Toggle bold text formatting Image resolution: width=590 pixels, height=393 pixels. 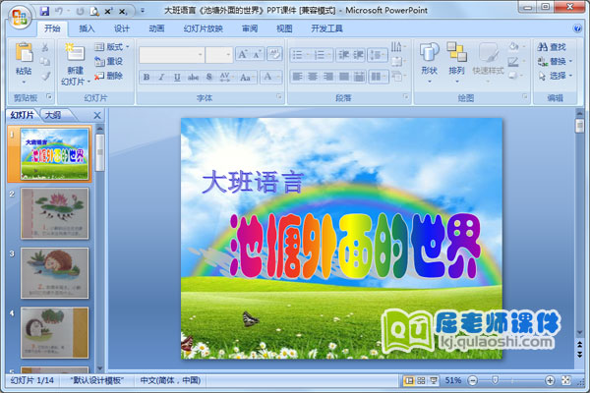147,77
